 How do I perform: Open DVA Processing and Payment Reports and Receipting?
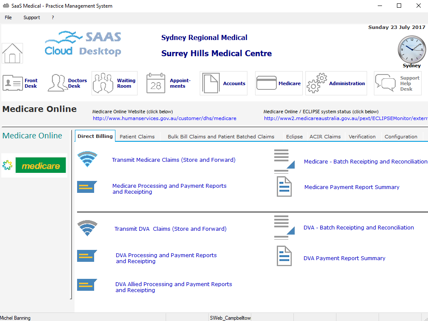coord(166,258)
